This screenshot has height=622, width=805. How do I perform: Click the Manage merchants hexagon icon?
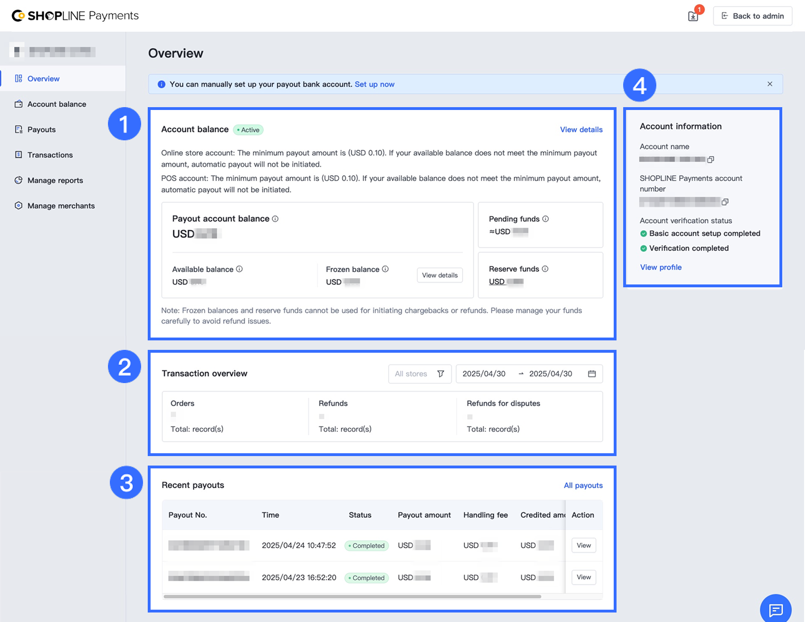(18, 205)
